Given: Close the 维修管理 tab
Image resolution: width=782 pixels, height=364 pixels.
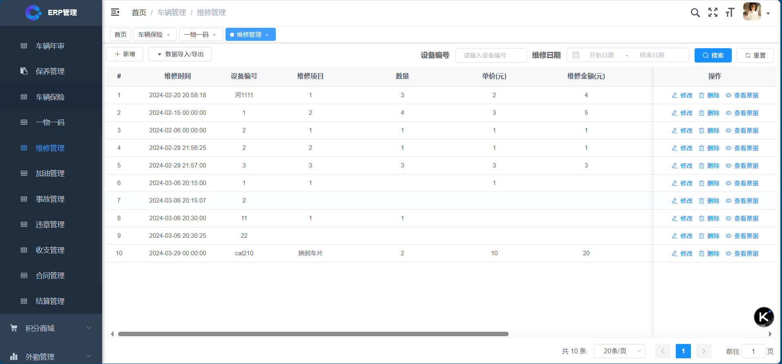Looking at the screenshot, I should coord(267,35).
